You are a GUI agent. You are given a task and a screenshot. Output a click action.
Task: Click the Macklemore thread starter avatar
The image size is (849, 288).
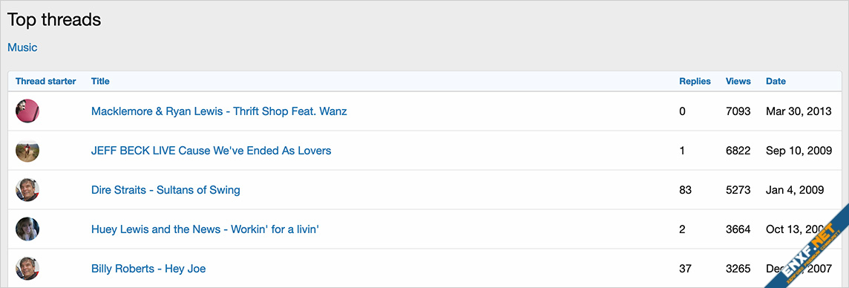coord(27,111)
